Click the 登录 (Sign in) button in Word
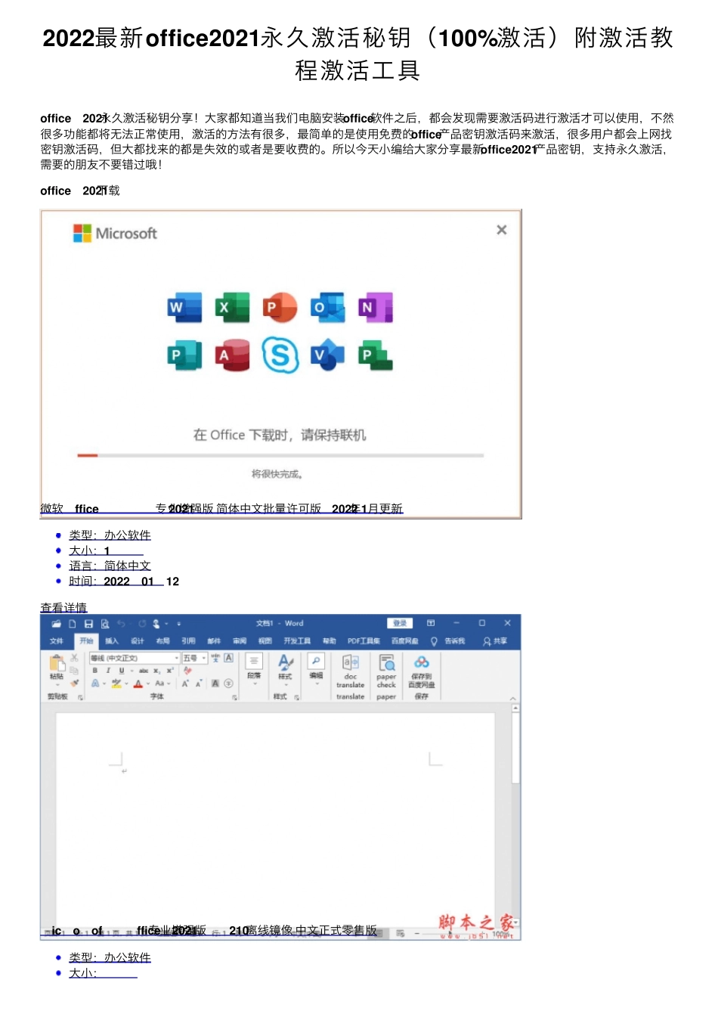This screenshot has width=718, height=1017. [x=400, y=623]
